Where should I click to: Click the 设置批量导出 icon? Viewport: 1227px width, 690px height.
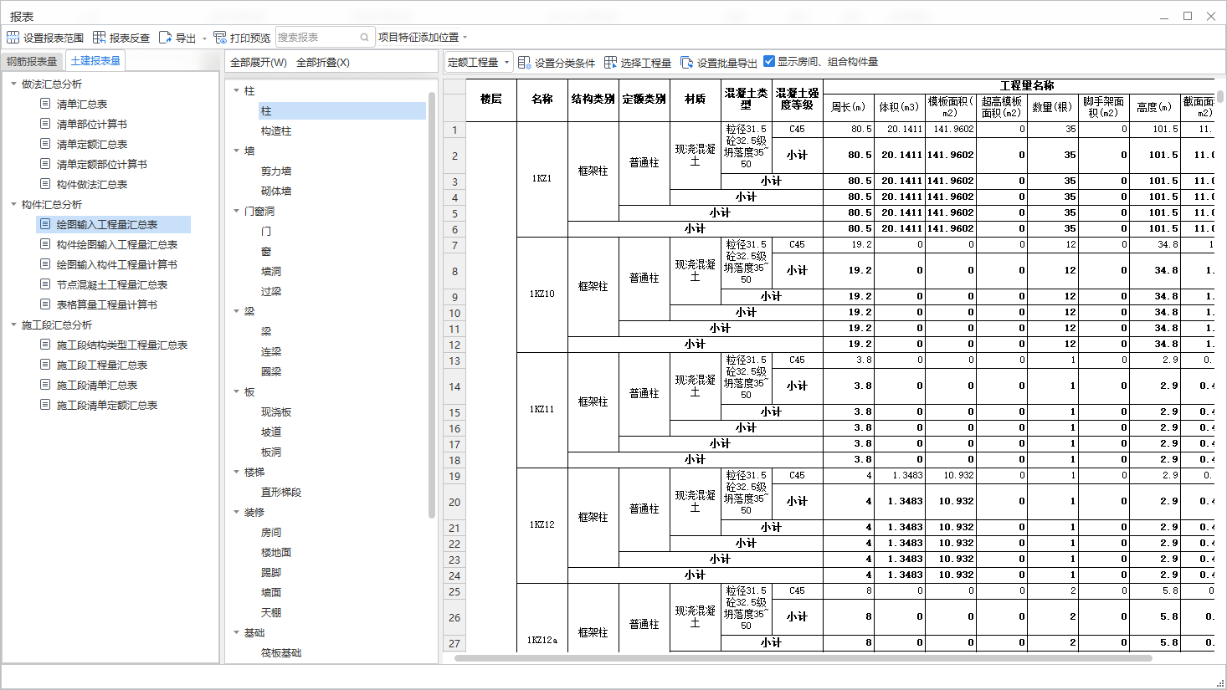[x=687, y=63]
